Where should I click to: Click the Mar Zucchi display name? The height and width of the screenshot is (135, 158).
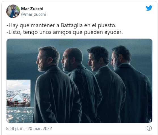click(32, 9)
